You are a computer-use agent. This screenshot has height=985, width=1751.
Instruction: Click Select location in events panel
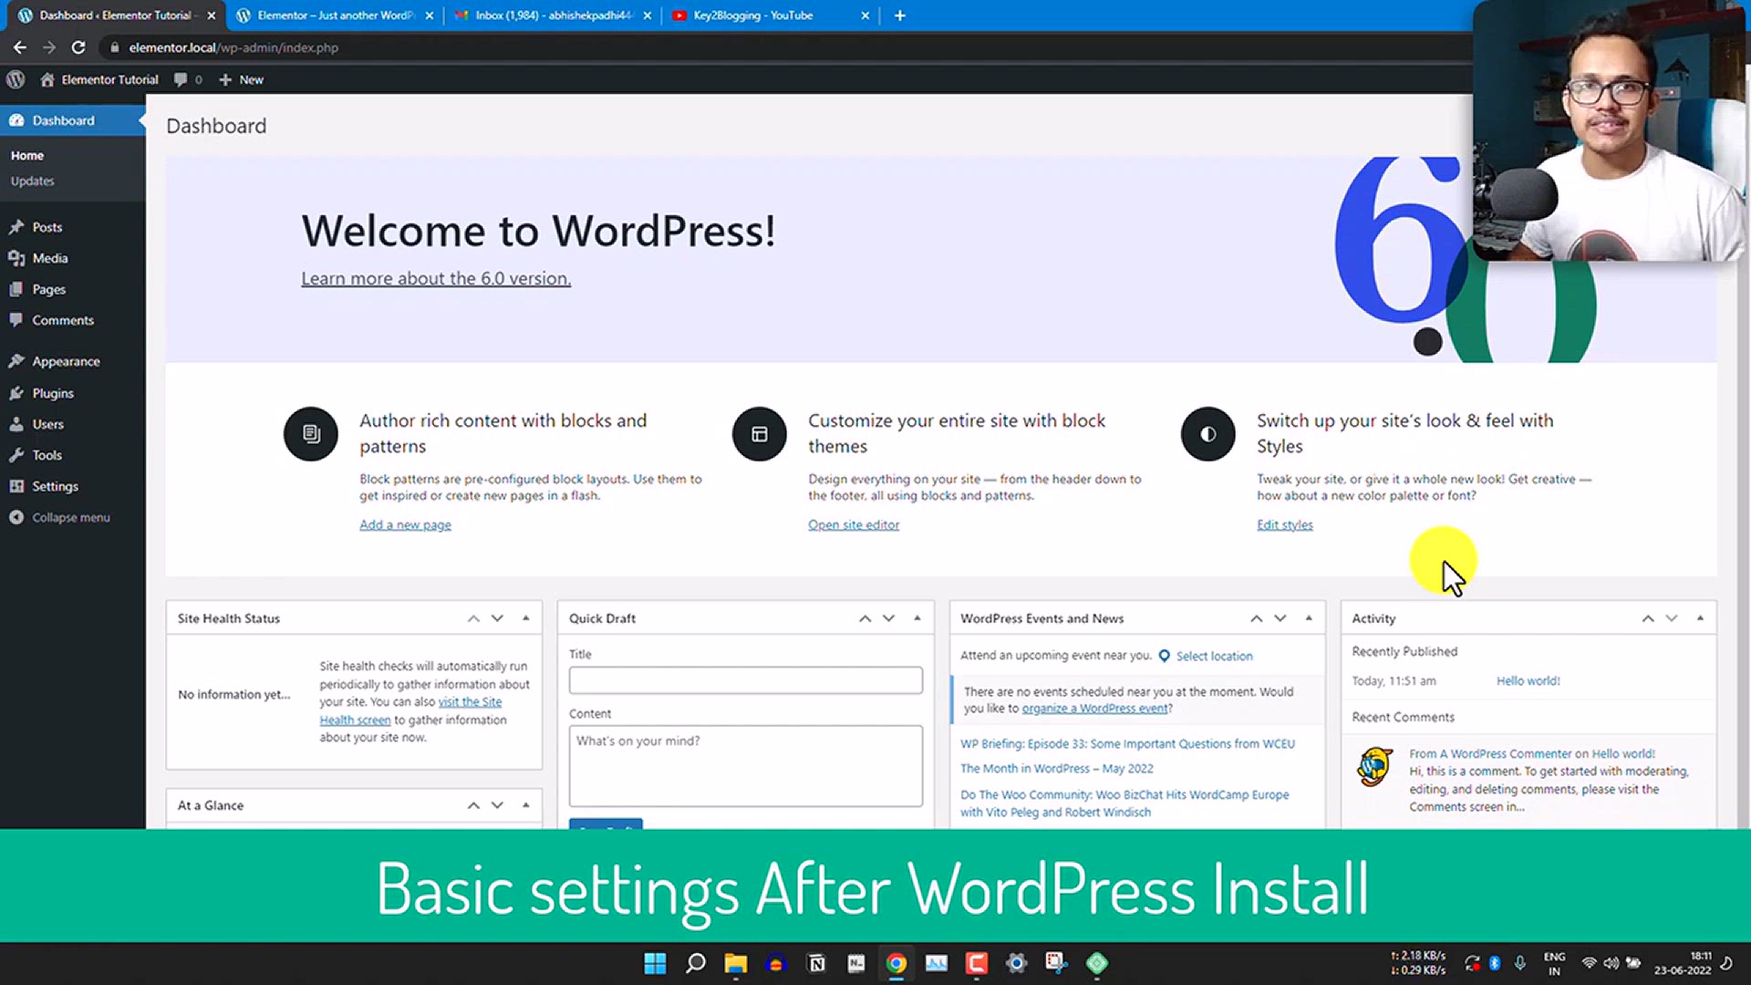pos(1214,656)
